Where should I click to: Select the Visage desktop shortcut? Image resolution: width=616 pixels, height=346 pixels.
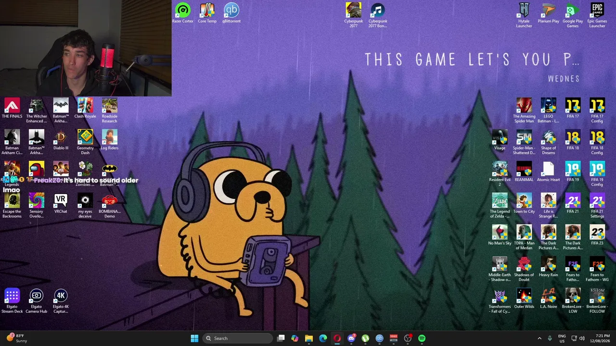pos(500,140)
